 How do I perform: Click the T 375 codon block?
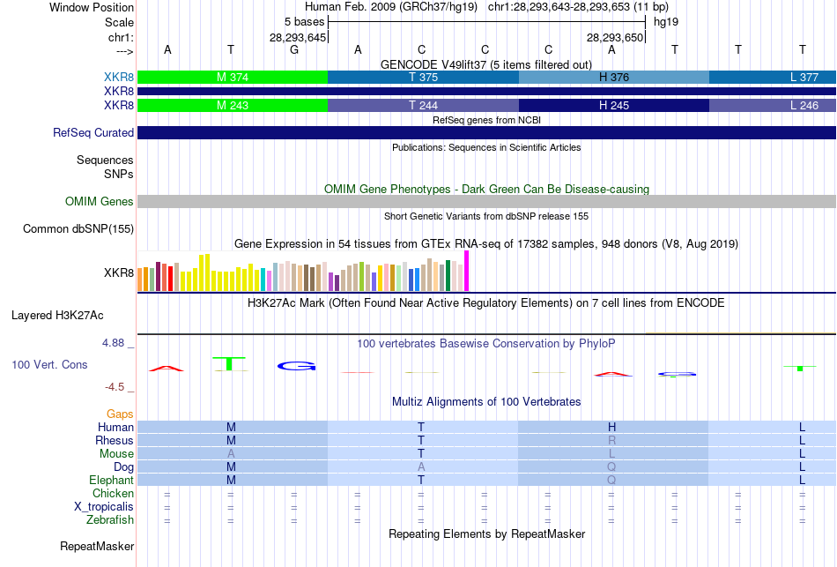[x=423, y=77]
